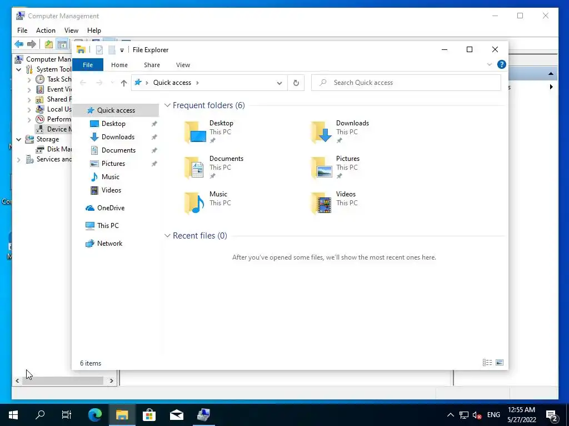Click the New folder icon in the quick access toolbar

click(112, 50)
